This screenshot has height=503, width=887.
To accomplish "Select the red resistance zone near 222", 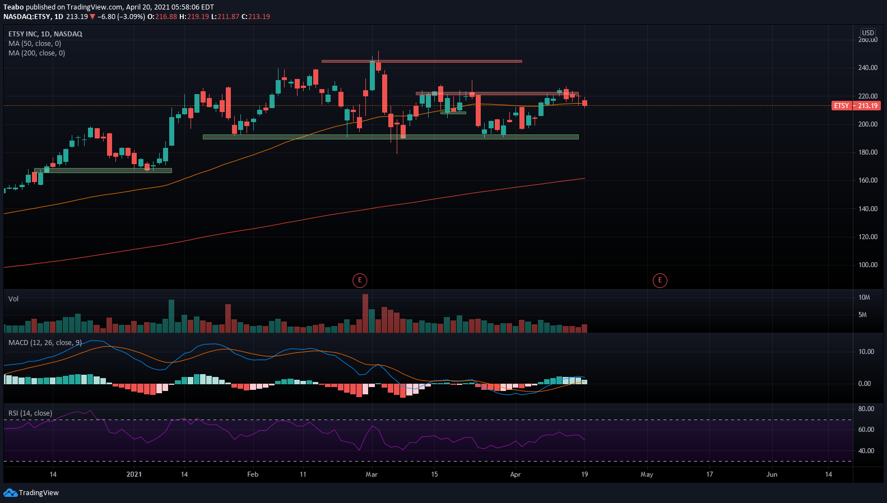I will 497,94.
